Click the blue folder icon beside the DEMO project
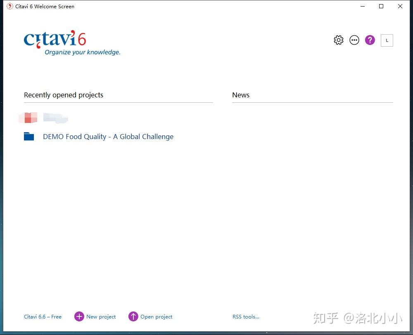Image resolution: width=413 pixels, height=335 pixels. coord(28,136)
